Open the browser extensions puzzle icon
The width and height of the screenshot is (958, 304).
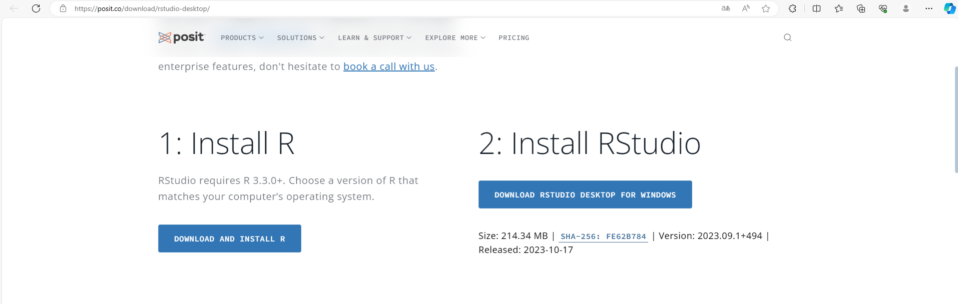(x=792, y=8)
